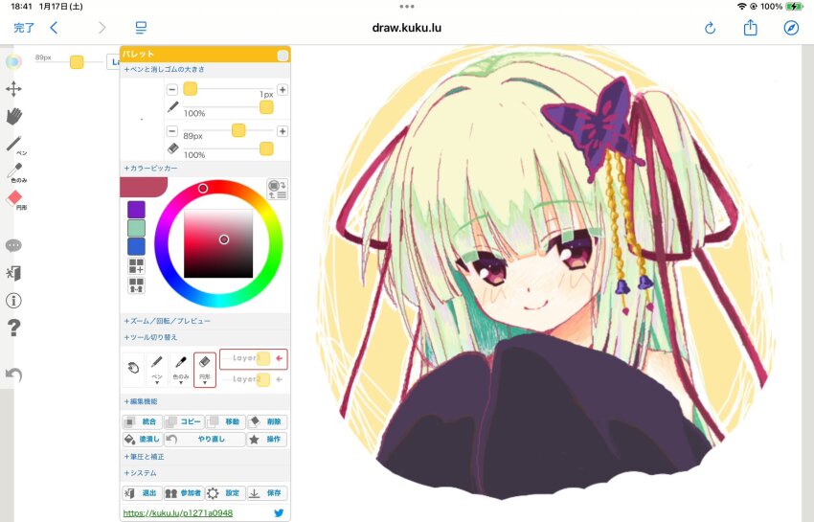
Task: Click the 削除 delete button
Action: pyautogui.click(x=267, y=421)
